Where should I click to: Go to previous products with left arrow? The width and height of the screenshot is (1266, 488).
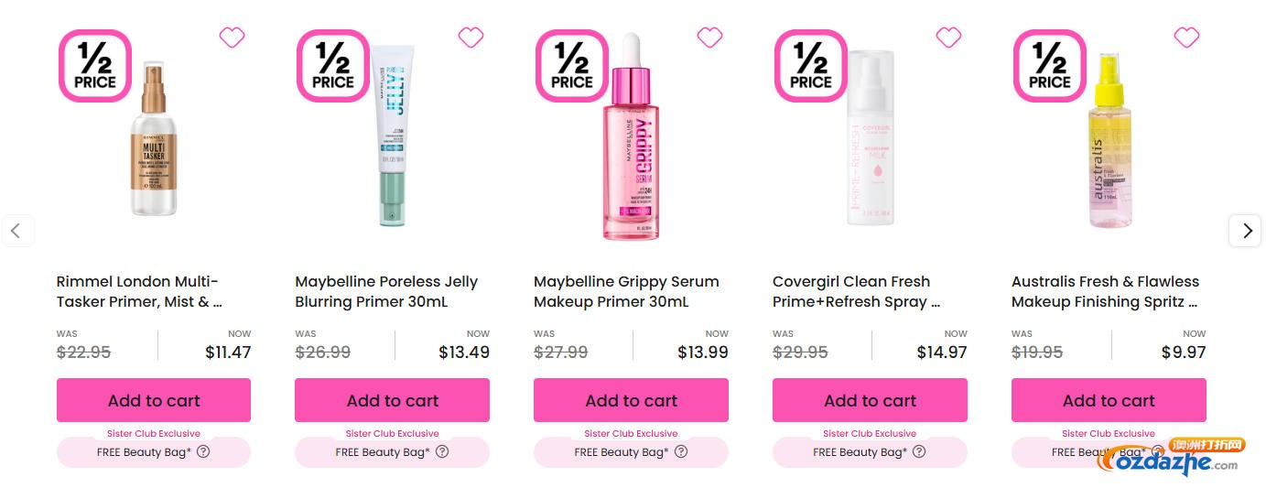pos(16,231)
